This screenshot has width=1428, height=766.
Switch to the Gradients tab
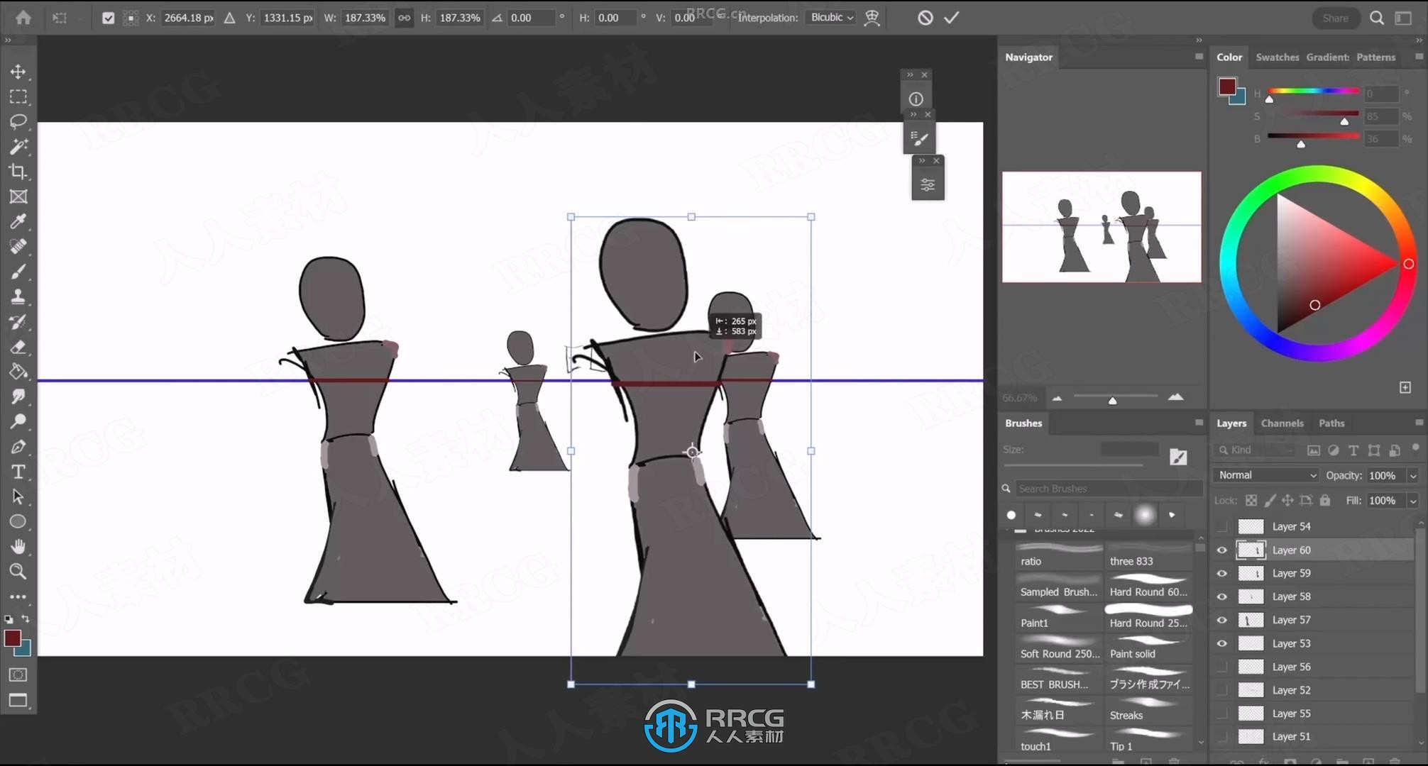click(1327, 57)
